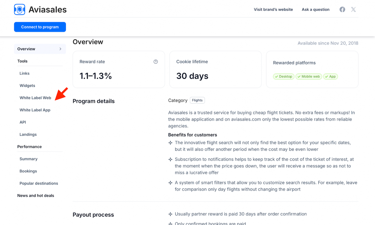The width and height of the screenshot is (375, 225).
Task: Click the Ask a question link
Action: pyautogui.click(x=315, y=10)
